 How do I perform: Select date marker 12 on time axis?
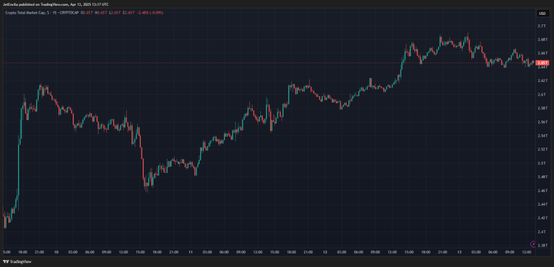tap(325, 252)
